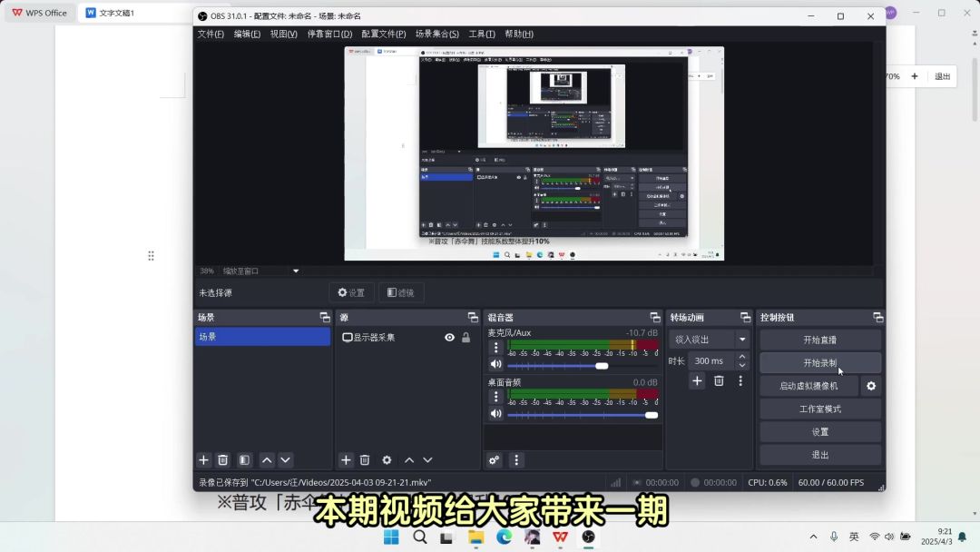Click the 开始直播 button
This screenshot has height=552, width=980.
click(x=819, y=340)
